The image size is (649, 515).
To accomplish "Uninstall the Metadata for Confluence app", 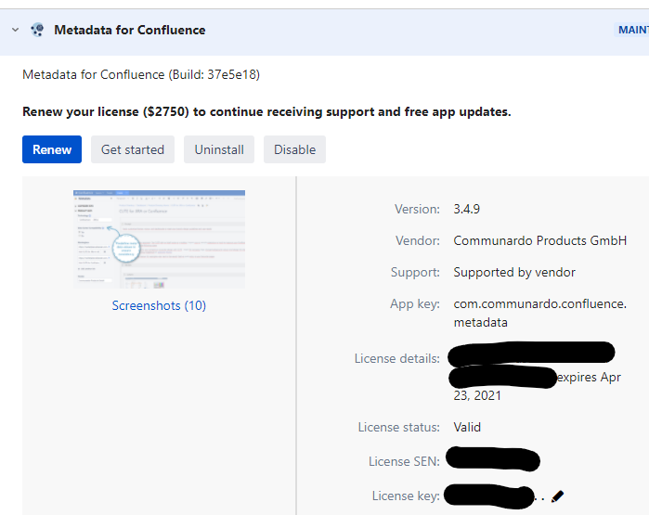I will click(x=219, y=149).
